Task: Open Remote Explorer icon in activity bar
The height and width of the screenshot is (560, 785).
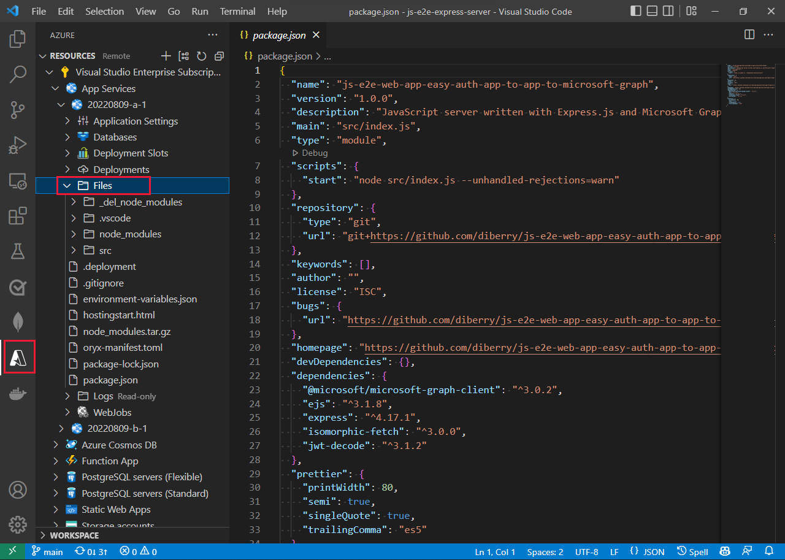Action: click(x=18, y=180)
